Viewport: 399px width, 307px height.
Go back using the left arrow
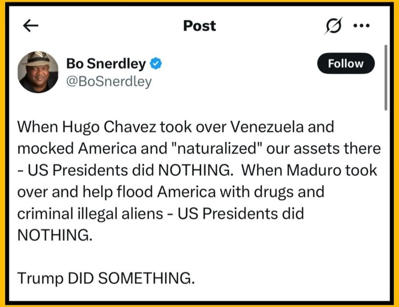[x=31, y=26]
